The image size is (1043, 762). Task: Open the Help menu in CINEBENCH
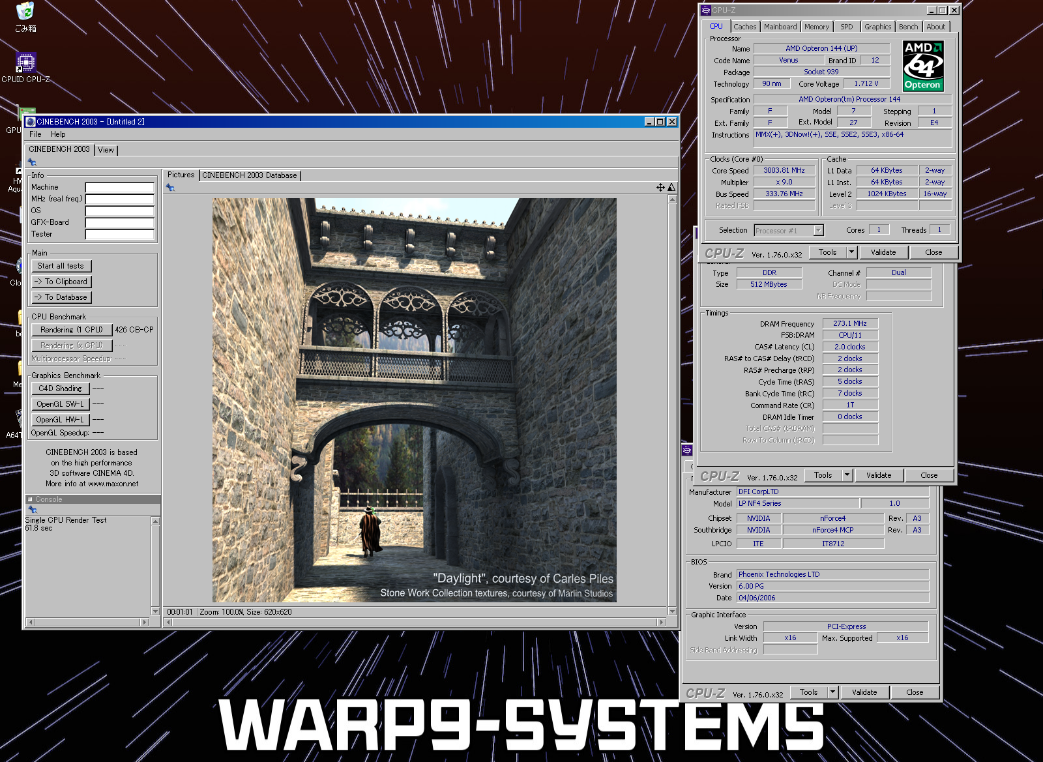tap(58, 134)
